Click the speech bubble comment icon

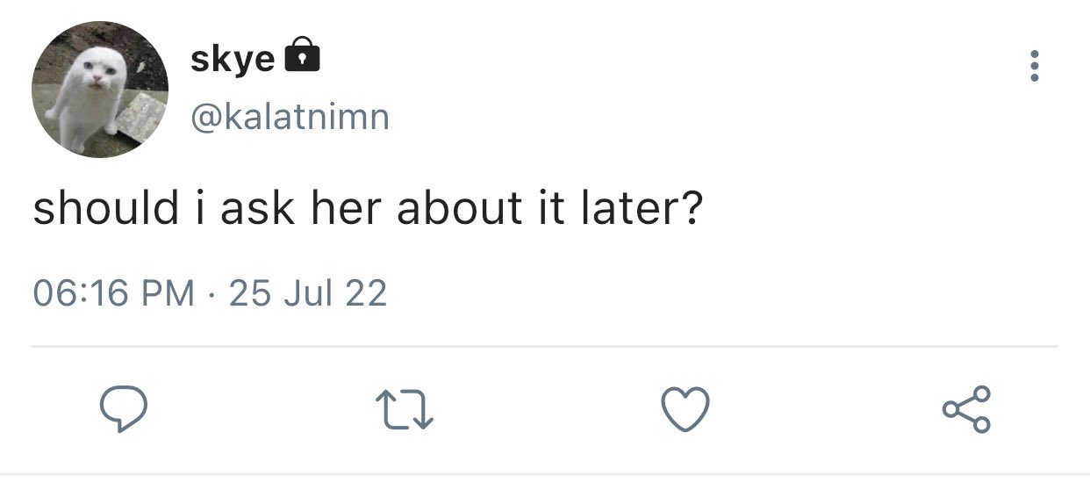[x=122, y=409]
